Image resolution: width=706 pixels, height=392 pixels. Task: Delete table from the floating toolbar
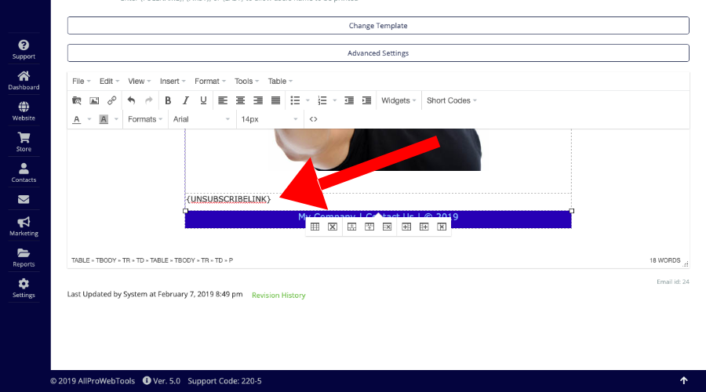(333, 227)
